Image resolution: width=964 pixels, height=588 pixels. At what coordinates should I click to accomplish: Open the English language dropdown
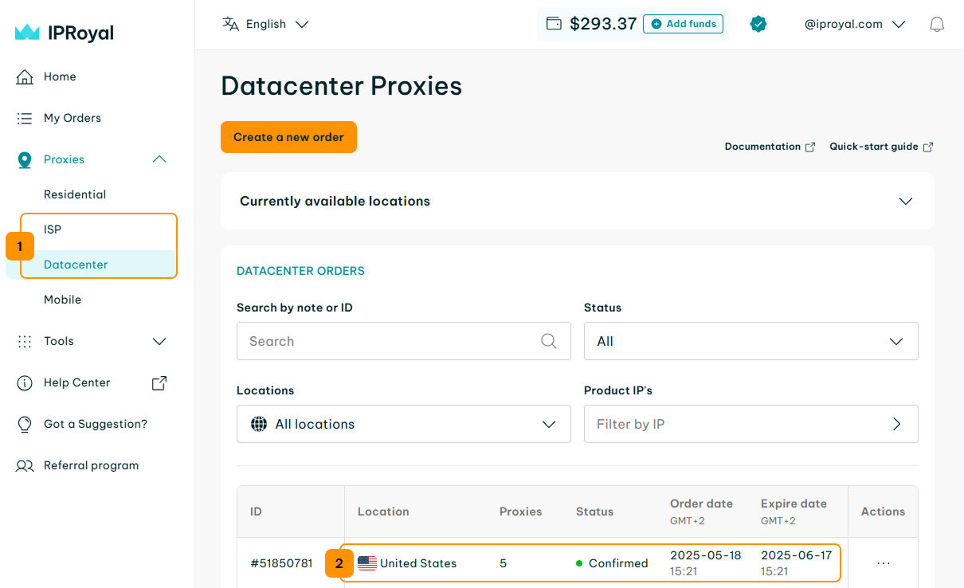click(x=265, y=24)
